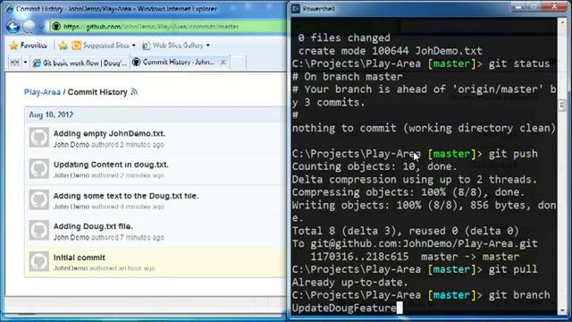Click the github.com address bar
Viewport: 572px width, 322px height.
168,27
